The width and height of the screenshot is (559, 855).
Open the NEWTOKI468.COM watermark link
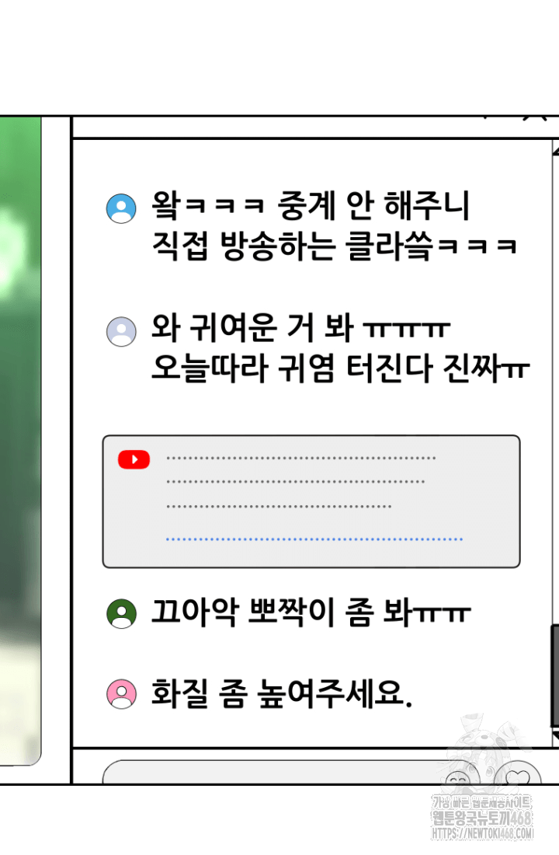coord(482,833)
